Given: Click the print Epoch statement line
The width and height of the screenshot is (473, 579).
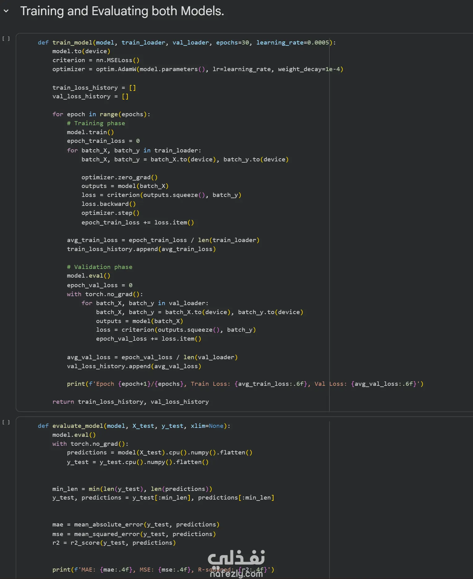Looking at the screenshot, I should [x=245, y=384].
